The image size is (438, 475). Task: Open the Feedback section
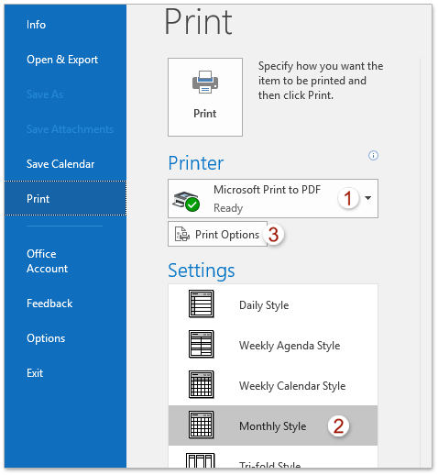click(49, 304)
